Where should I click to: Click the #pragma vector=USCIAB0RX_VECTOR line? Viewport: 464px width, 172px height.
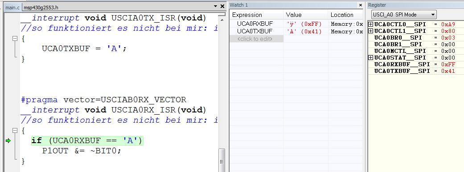coord(103,100)
